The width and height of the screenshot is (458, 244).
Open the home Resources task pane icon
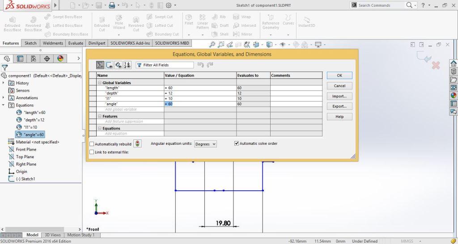[x=454, y=63]
